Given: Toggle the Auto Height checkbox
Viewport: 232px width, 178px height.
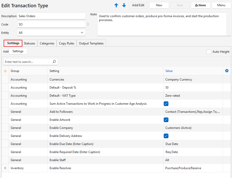Looking at the screenshot, I should (x=209, y=52).
